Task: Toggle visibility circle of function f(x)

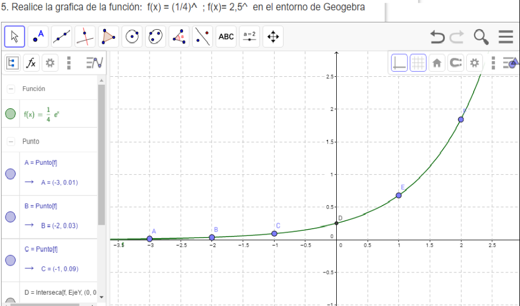Action: click(10, 114)
